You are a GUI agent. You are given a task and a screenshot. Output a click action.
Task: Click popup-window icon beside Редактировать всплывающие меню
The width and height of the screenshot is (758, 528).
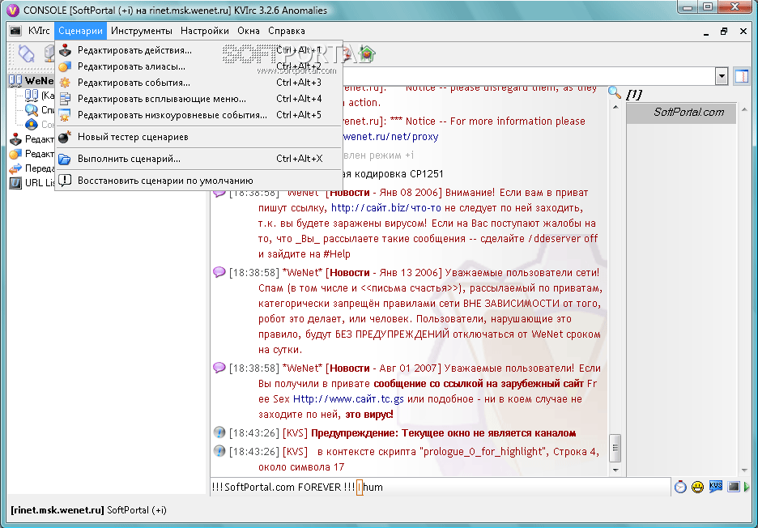65,99
